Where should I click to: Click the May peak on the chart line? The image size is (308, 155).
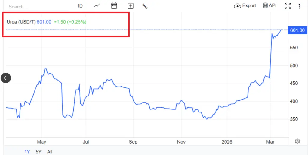45,68
